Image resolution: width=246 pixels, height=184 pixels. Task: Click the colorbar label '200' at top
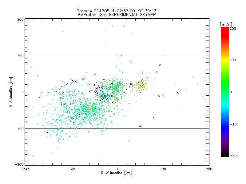point(233,29)
